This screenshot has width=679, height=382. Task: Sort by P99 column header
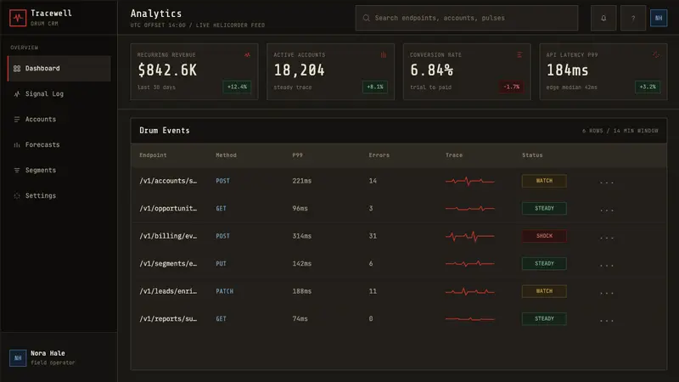point(298,155)
